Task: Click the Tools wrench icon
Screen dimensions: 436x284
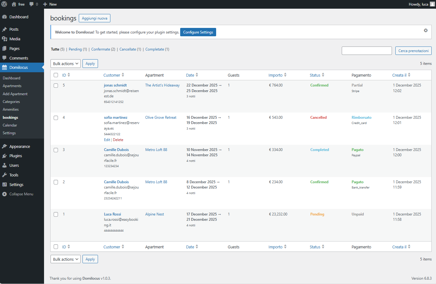Action: coord(5,175)
